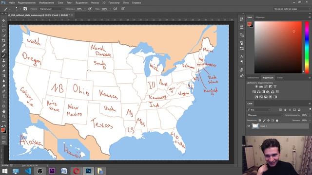
Task: Open Windows Start menu
Action: (5, 171)
